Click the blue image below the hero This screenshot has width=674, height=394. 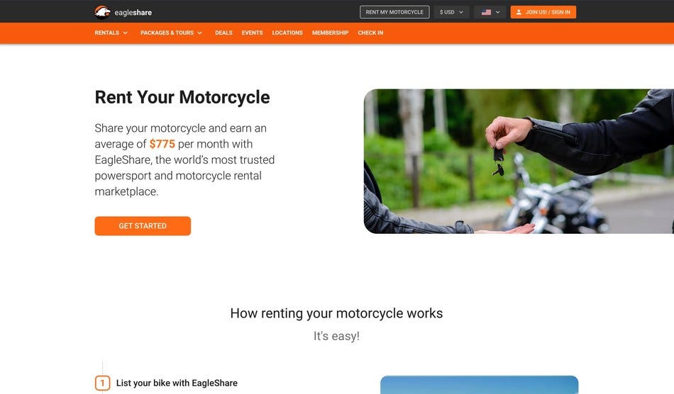coord(480,385)
